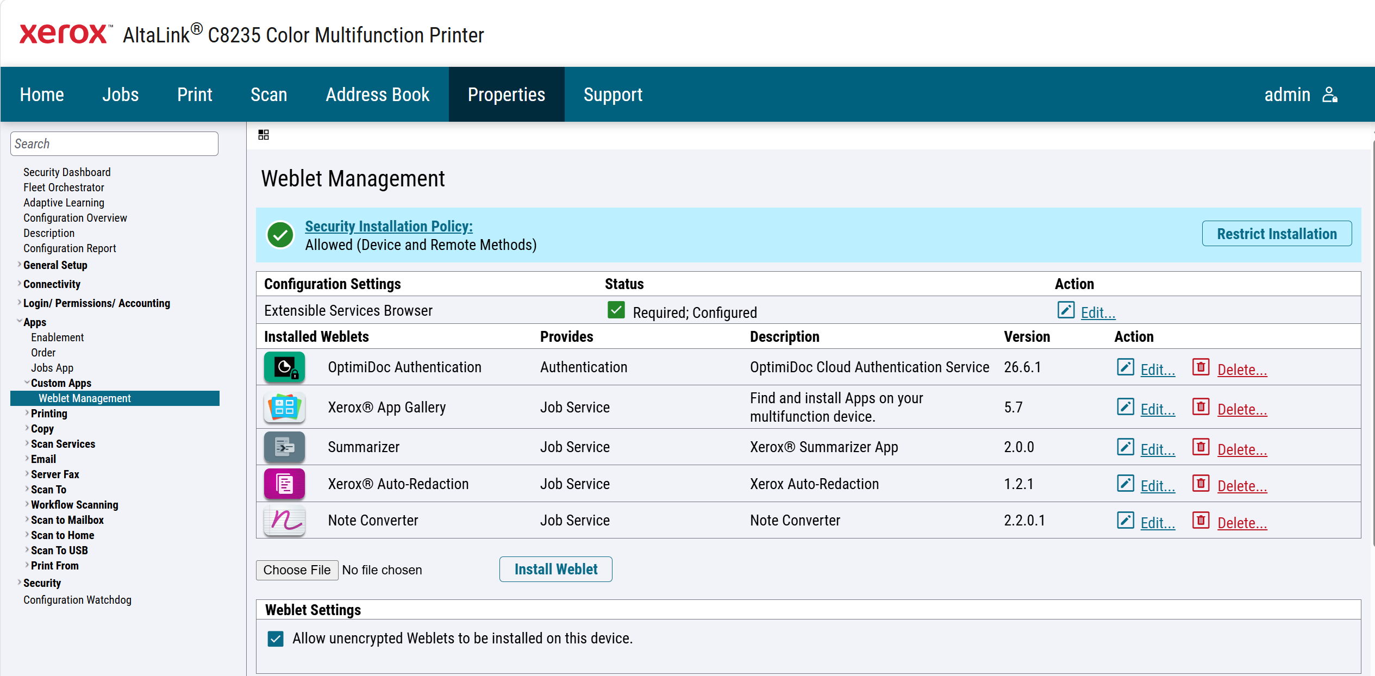This screenshot has width=1375, height=676.
Task: Open Configuration Report in the sidebar
Action: (70, 248)
